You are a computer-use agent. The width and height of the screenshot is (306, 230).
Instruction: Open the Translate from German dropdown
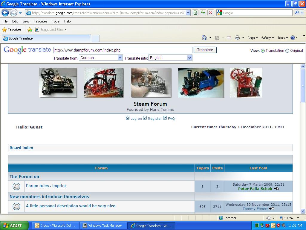click(x=101, y=58)
